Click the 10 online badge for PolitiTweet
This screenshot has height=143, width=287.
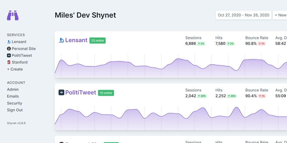(x=106, y=93)
